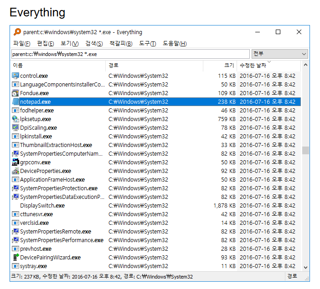The width and height of the screenshot is (320, 289).
Task: Click the ApplicationFrameHost.exe file icon
Action: pyautogui.click(x=15, y=180)
